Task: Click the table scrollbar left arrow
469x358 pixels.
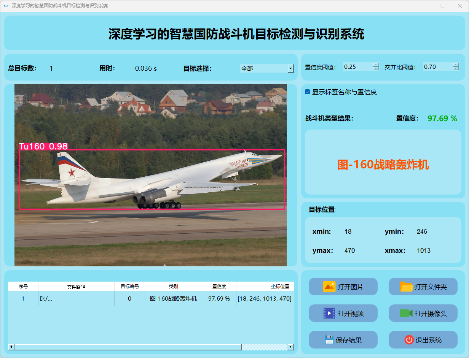Action: click(x=11, y=347)
